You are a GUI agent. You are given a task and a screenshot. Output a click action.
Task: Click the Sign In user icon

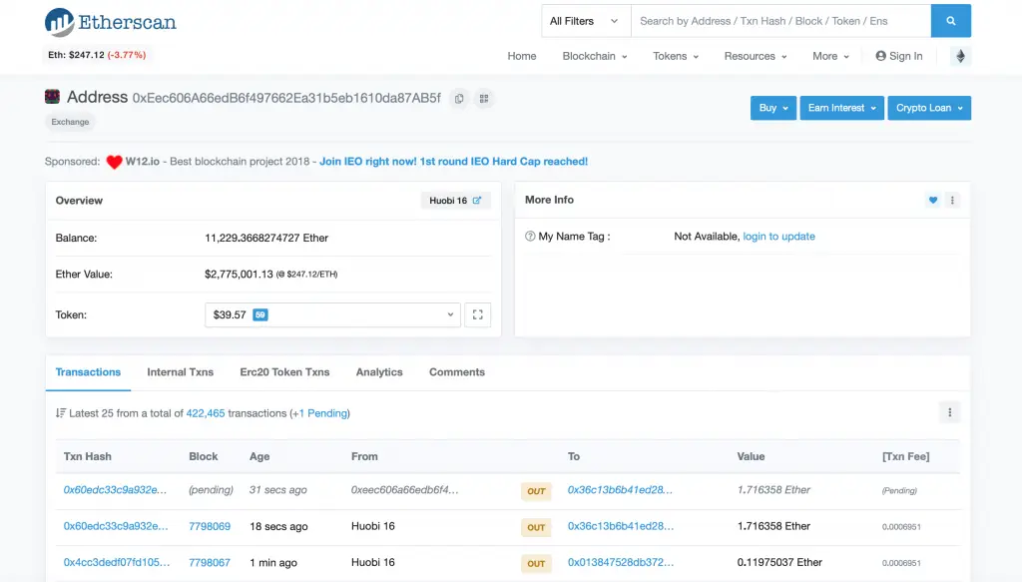coord(880,56)
